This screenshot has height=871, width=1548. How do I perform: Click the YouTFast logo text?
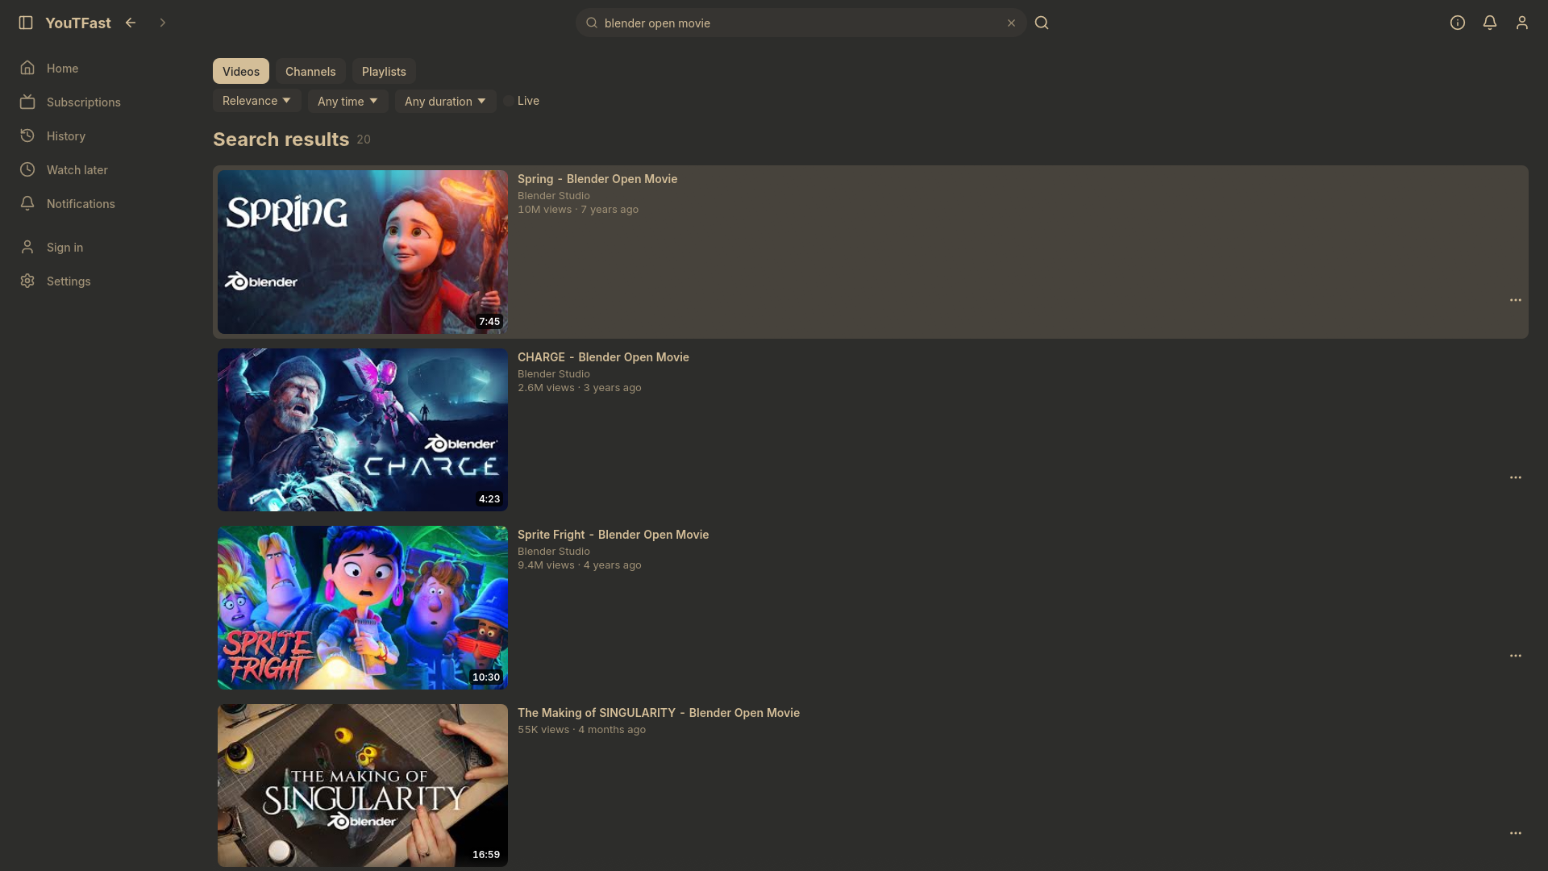[x=78, y=23]
